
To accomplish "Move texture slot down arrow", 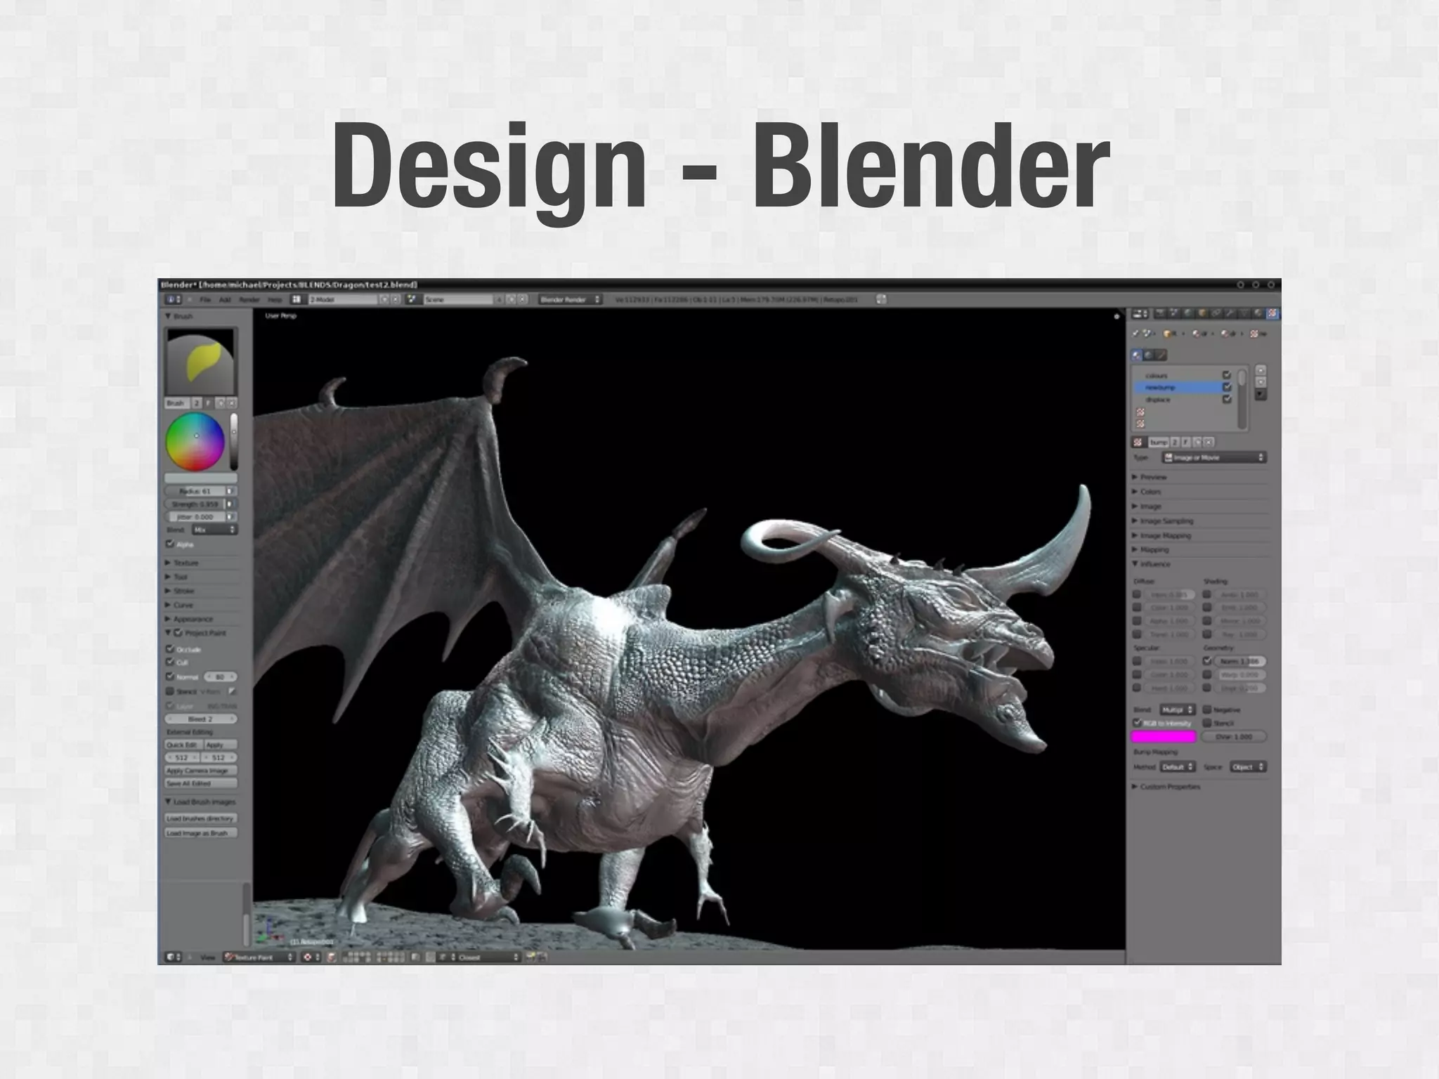I will (x=1261, y=381).
